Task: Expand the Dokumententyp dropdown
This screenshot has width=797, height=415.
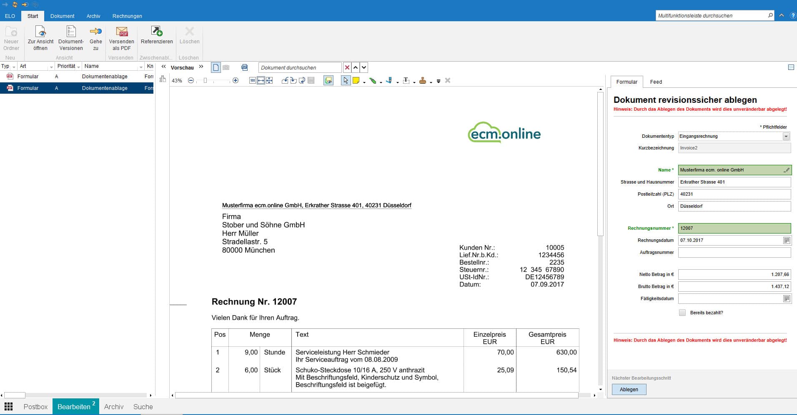Action: 786,137
